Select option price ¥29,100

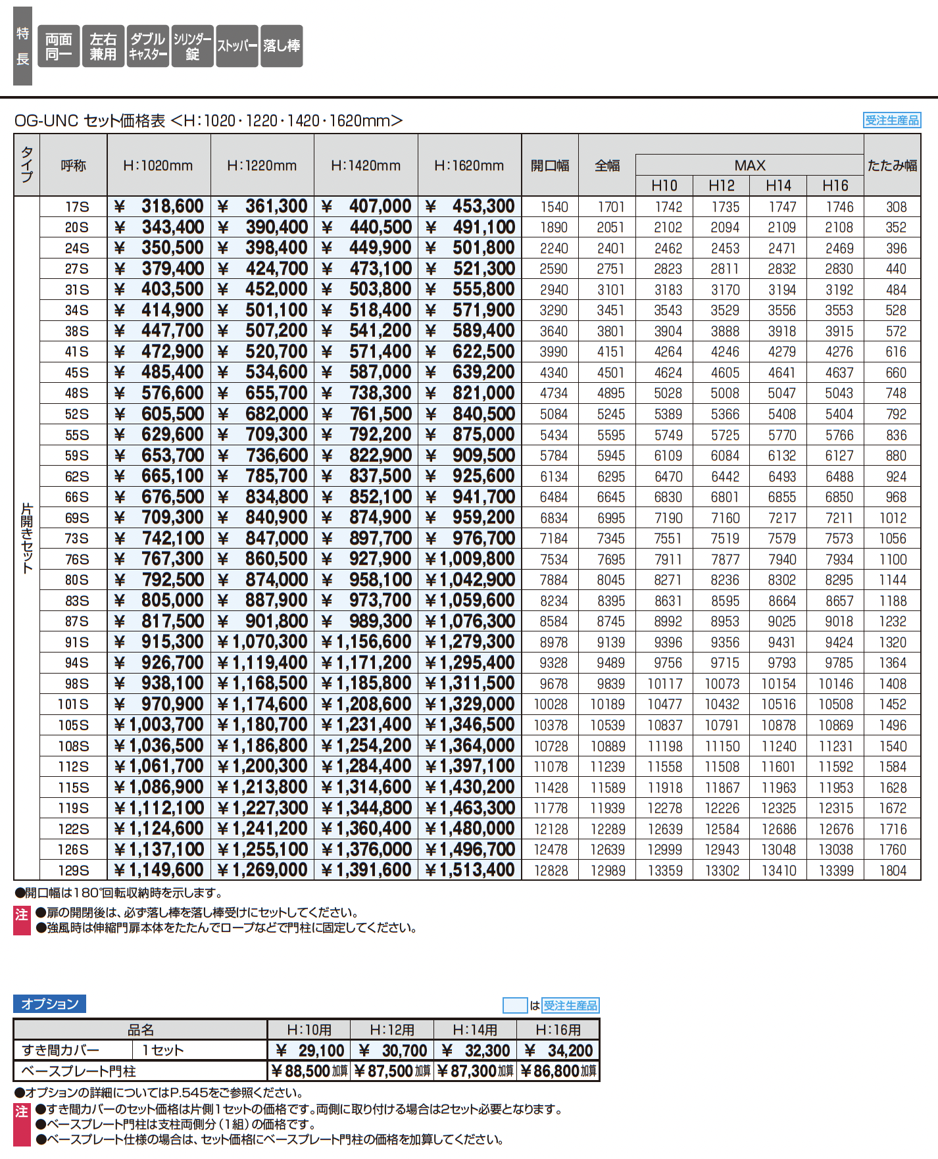coord(309,1050)
